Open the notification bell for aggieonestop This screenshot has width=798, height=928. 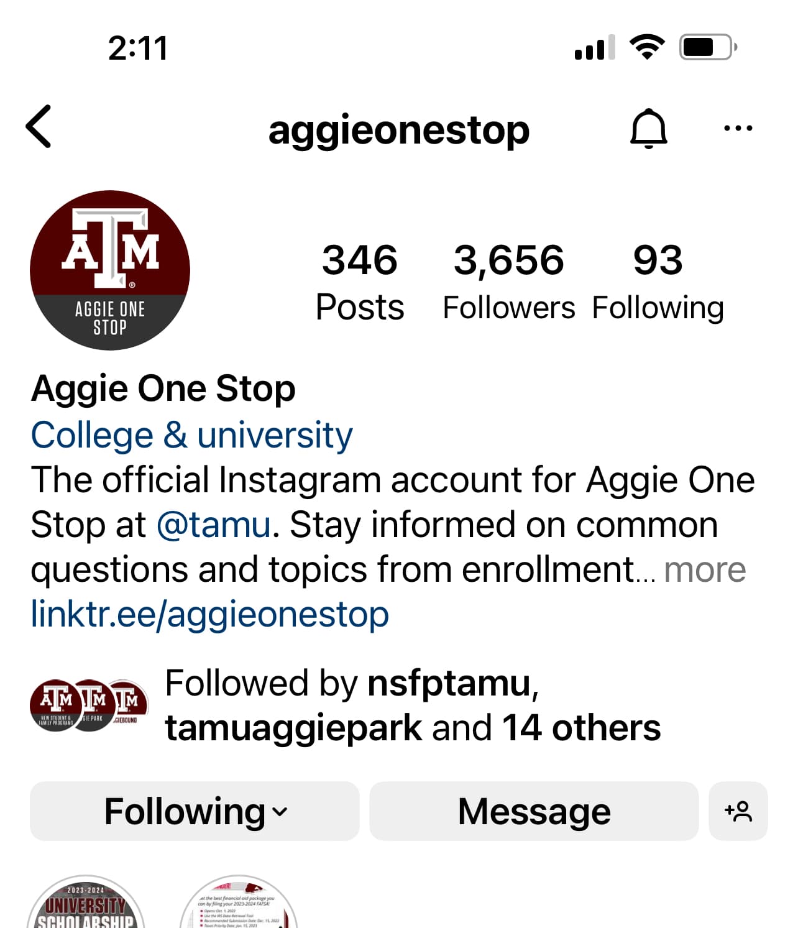tap(649, 128)
